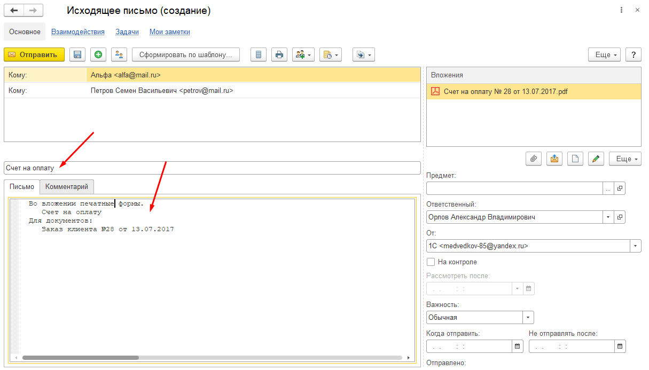Select the Письмо tab
Viewport: 649px width, 370px height.
22,187
